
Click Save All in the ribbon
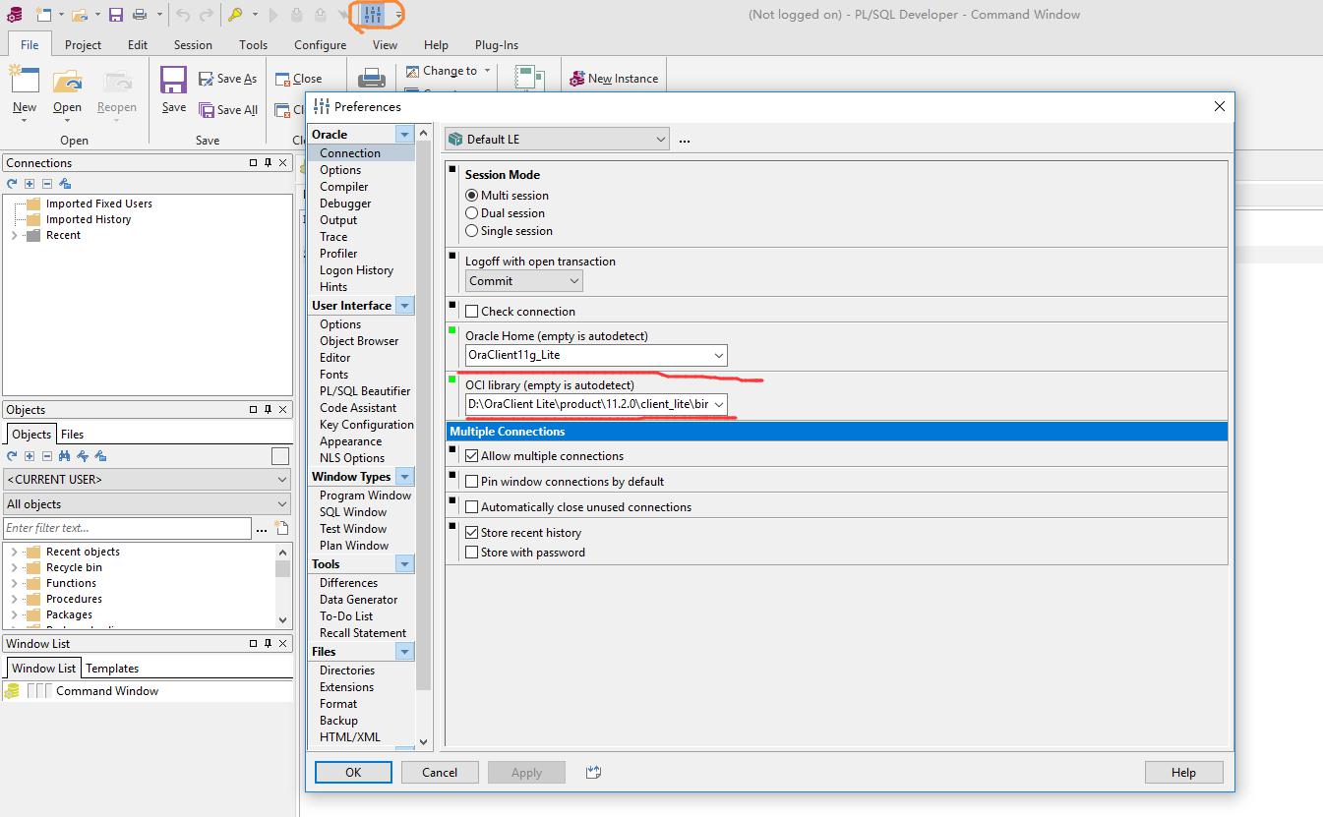pos(228,110)
